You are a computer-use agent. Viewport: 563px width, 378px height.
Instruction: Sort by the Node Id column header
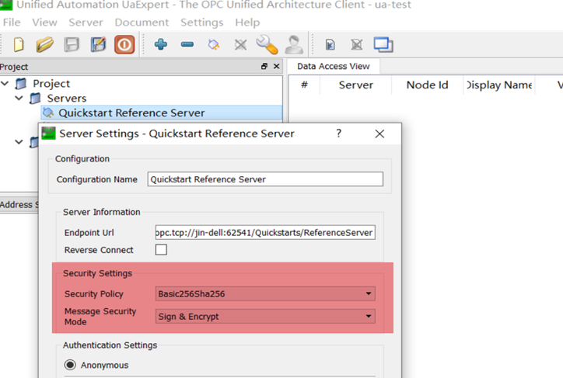click(x=427, y=85)
